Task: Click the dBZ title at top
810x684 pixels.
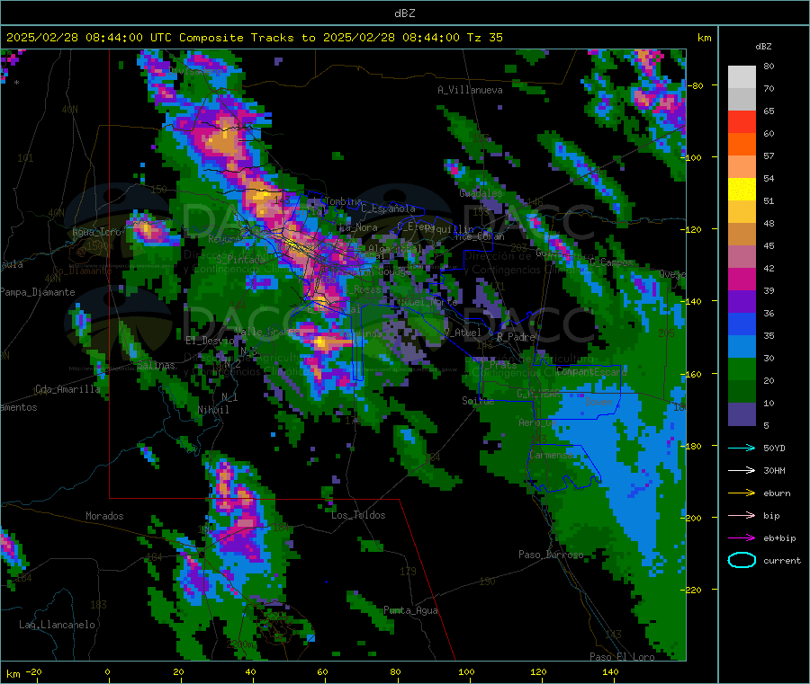Action: pos(404,13)
